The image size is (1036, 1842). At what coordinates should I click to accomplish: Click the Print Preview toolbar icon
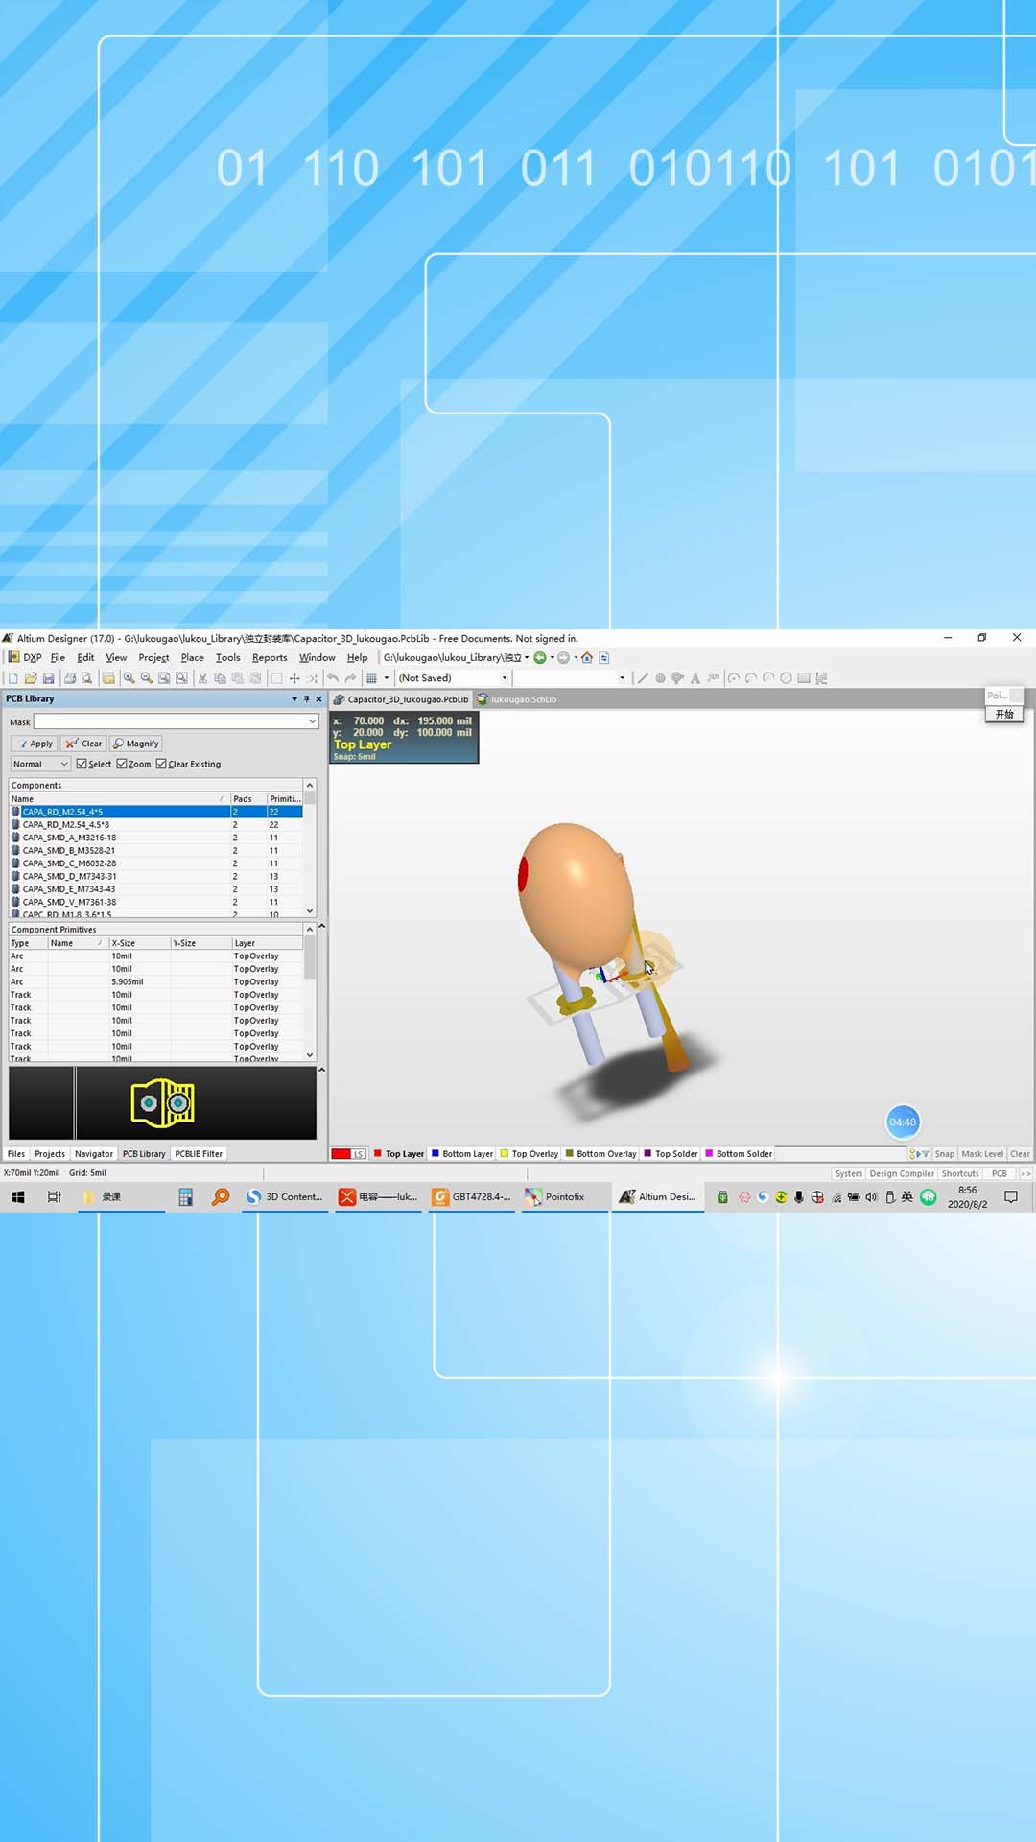point(86,678)
